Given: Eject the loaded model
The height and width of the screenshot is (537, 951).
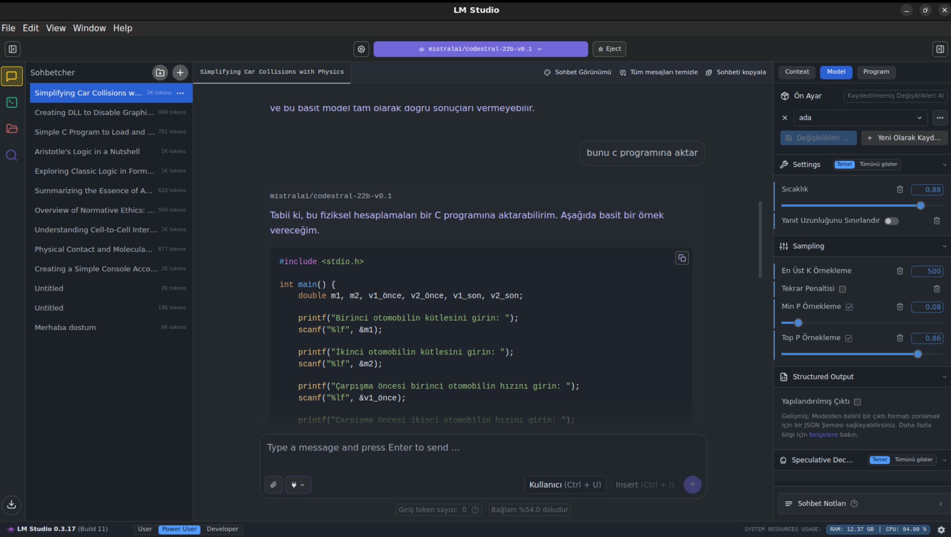Looking at the screenshot, I should (609, 49).
